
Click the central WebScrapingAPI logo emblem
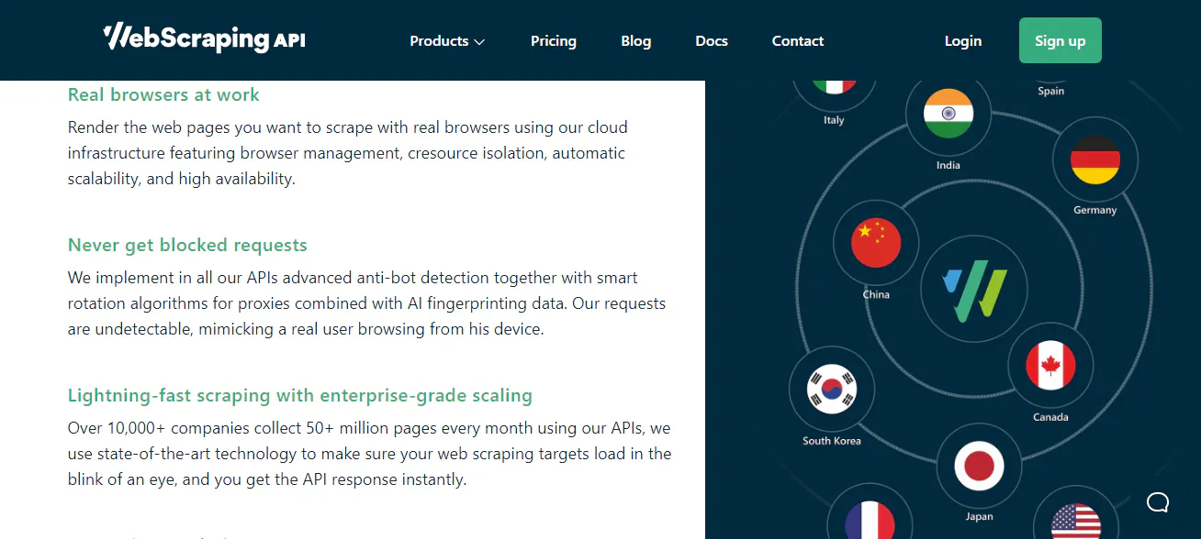[x=973, y=289]
